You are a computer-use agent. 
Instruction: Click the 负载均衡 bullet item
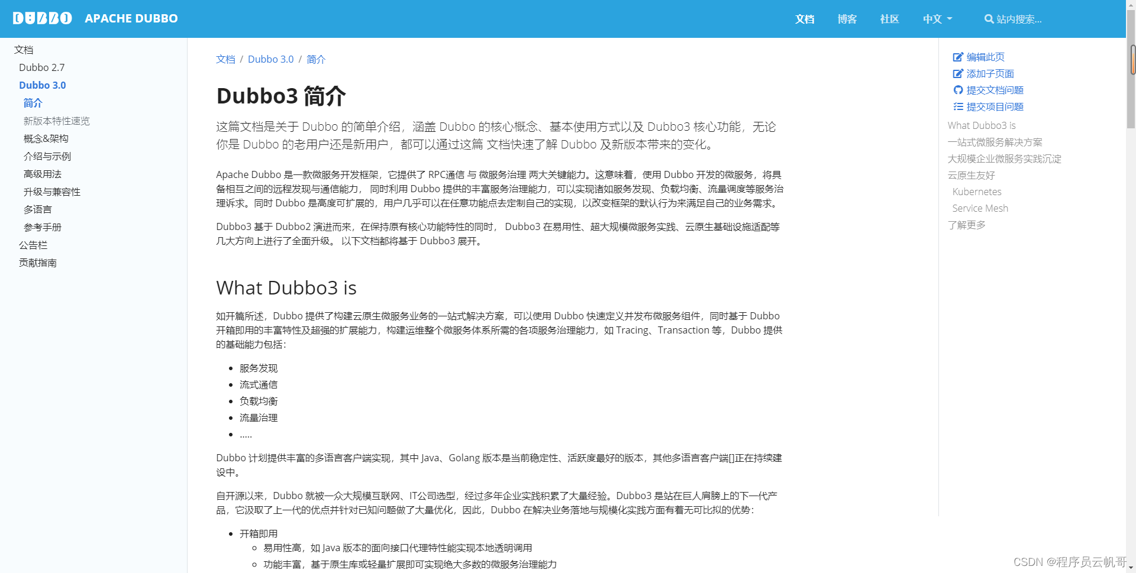tap(259, 402)
